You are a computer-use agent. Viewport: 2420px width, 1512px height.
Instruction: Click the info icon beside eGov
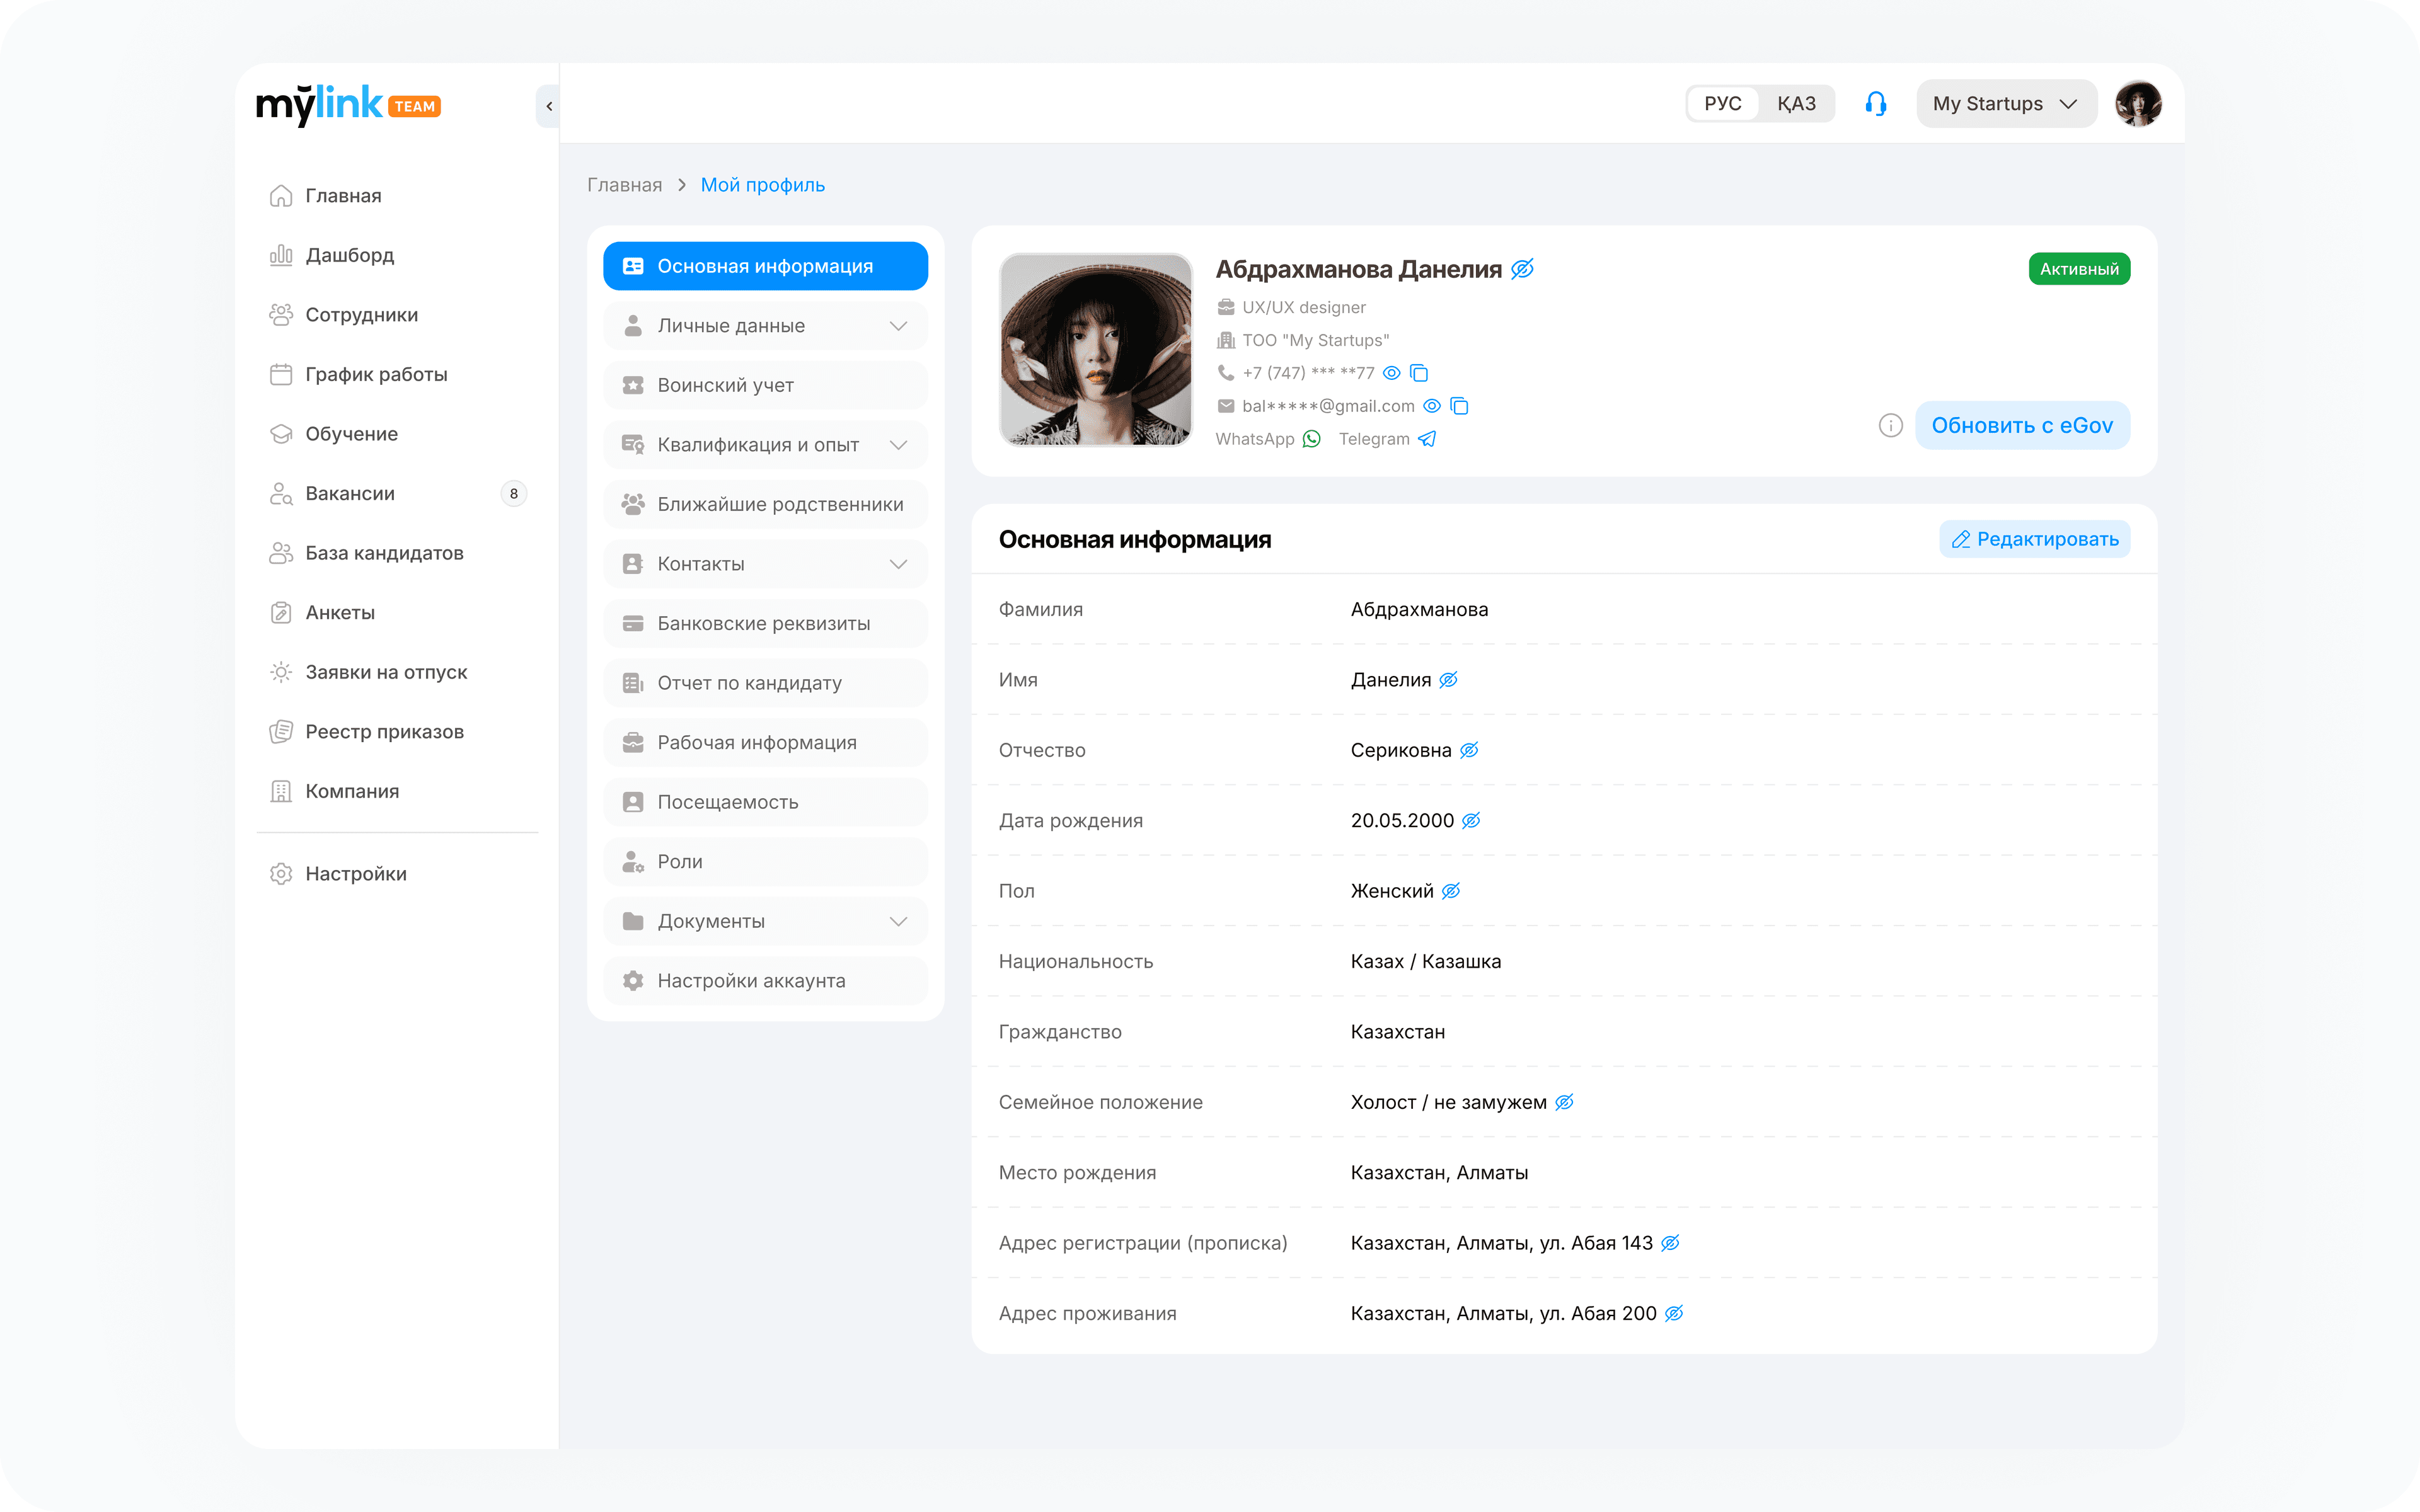point(1890,426)
